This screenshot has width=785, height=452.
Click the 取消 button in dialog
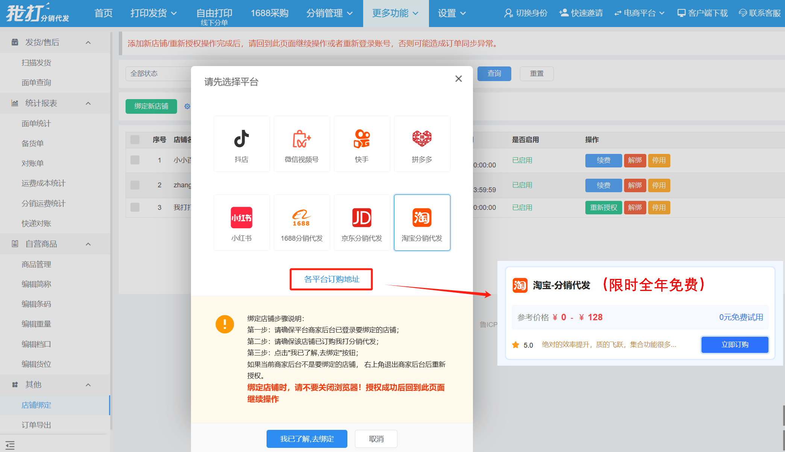tap(376, 439)
